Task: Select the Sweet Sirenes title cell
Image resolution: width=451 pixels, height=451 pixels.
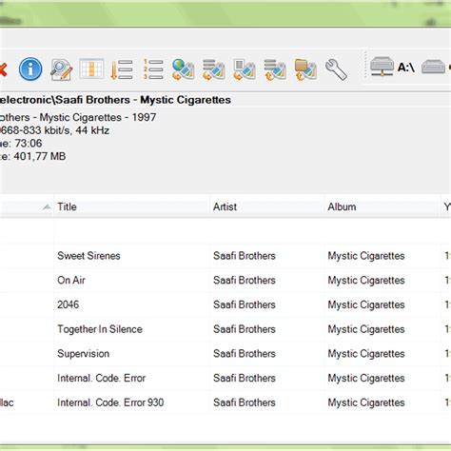Action: coord(88,256)
